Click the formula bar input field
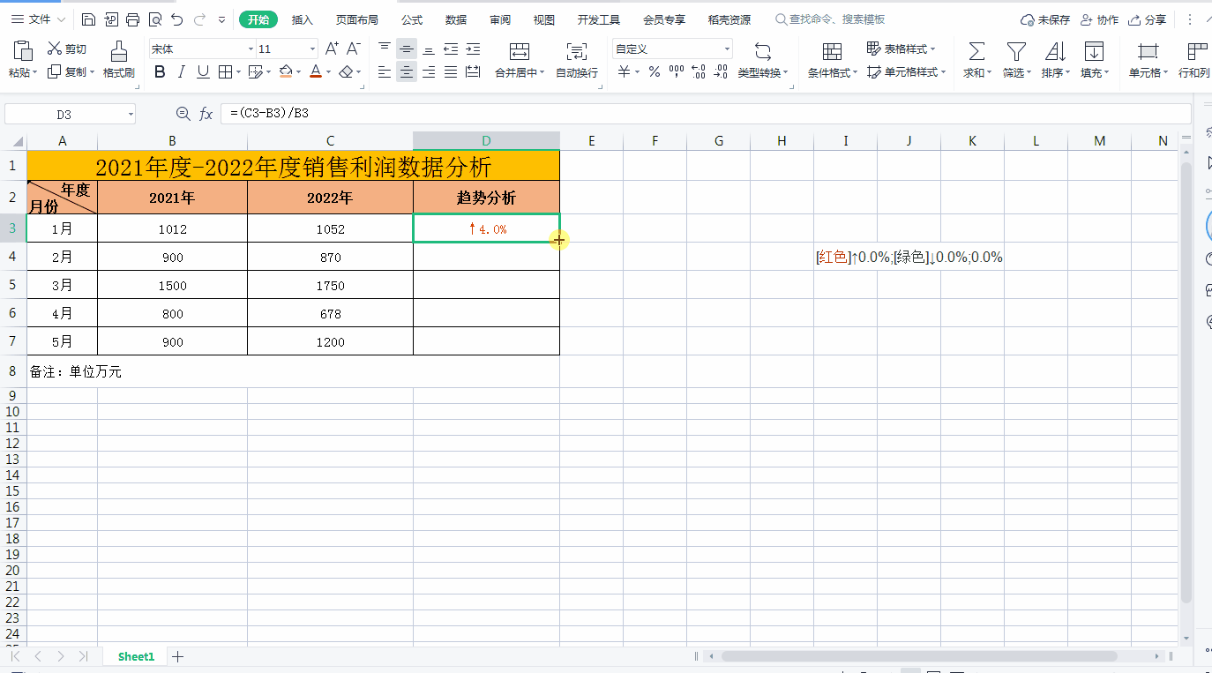 [706, 114]
